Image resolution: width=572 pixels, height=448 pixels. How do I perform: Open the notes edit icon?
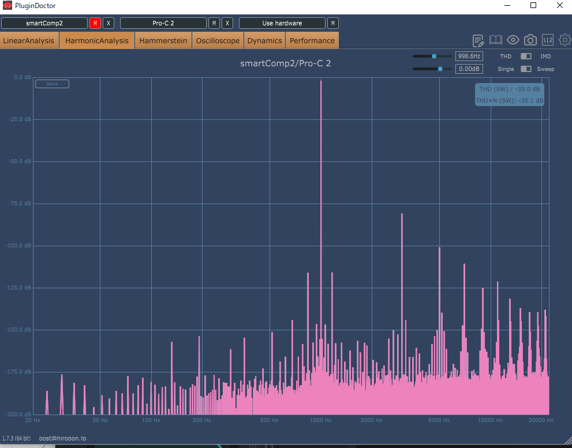pos(478,40)
